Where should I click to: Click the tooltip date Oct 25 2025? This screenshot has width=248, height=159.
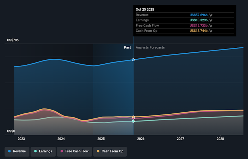tap(145, 9)
